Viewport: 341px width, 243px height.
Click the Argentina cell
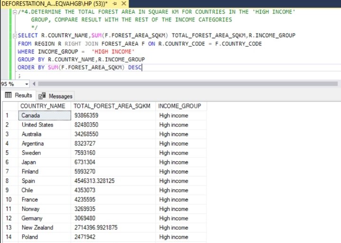[x=45, y=144]
